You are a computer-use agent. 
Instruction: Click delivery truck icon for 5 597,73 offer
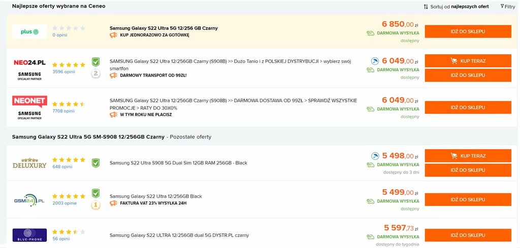pyautogui.click(x=370, y=237)
